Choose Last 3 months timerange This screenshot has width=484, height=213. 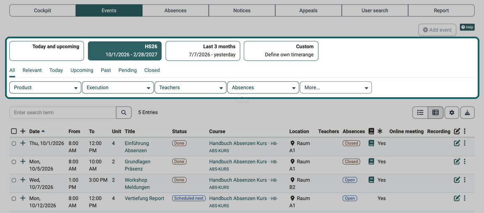[203, 51]
